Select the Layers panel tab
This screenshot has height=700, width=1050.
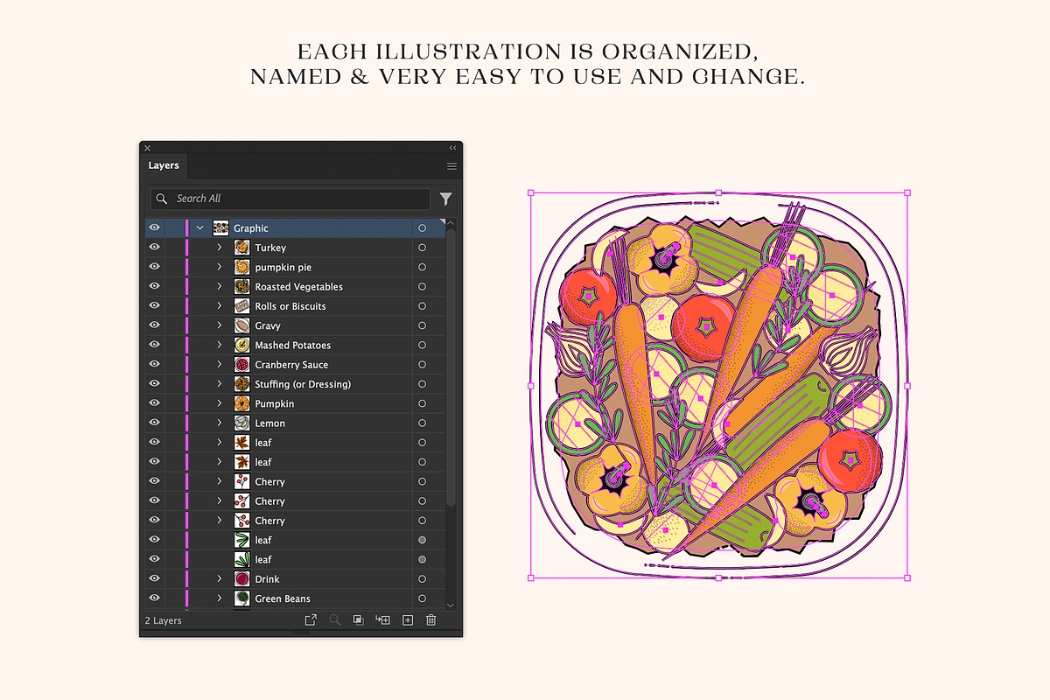[x=164, y=165]
